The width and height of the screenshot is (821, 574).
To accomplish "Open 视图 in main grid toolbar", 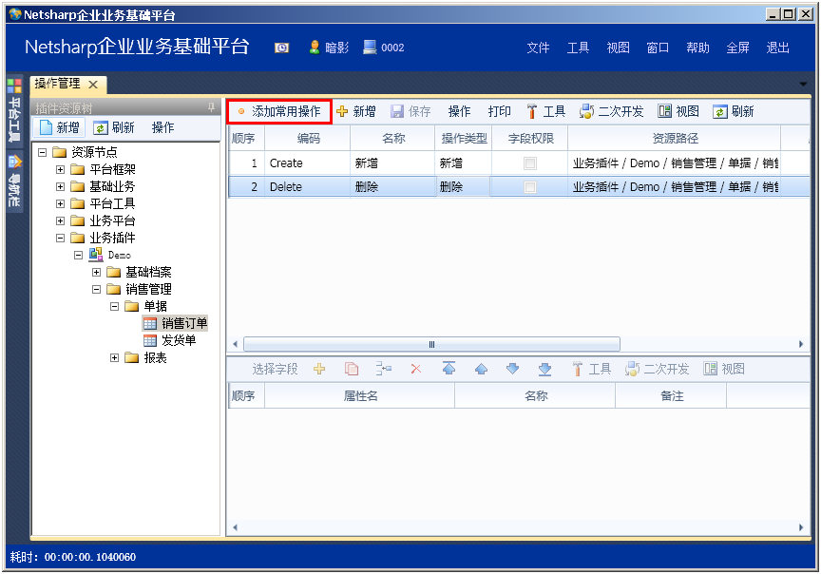I will [x=678, y=111].
